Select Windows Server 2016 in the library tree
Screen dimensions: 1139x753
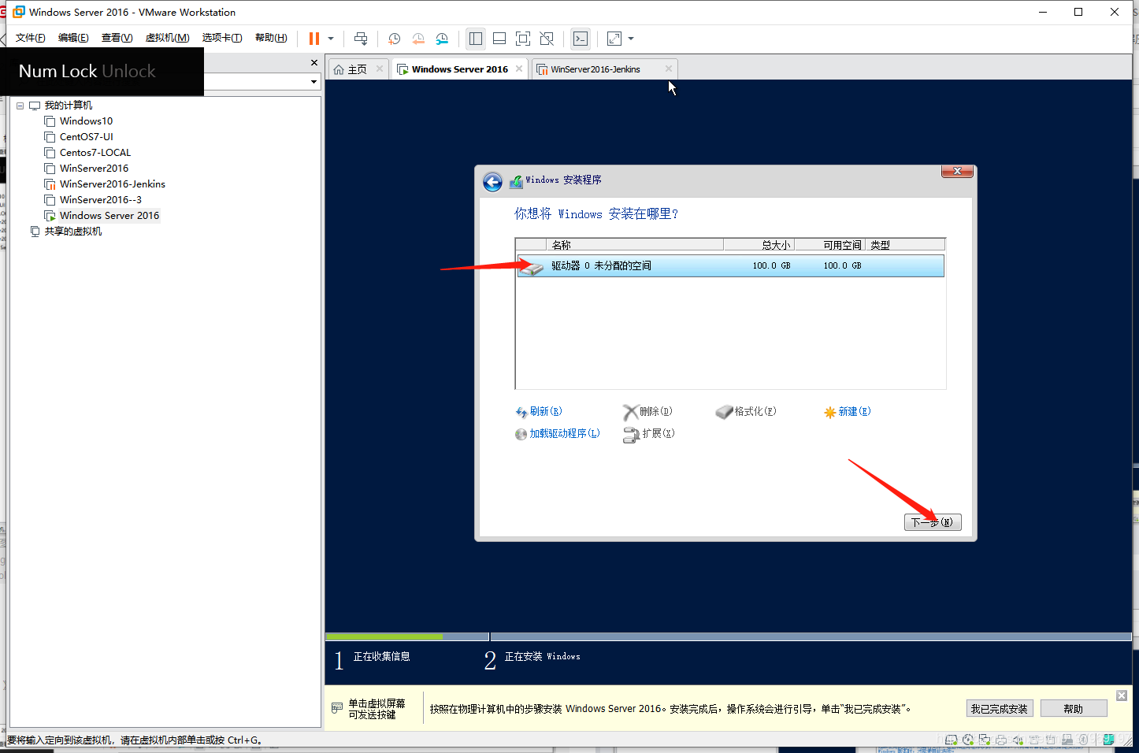(109, 216)
